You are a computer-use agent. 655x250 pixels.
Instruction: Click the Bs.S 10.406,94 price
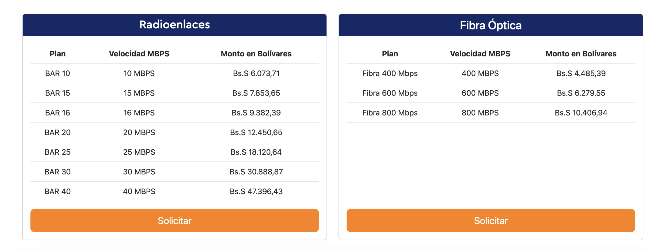(581, 113)
